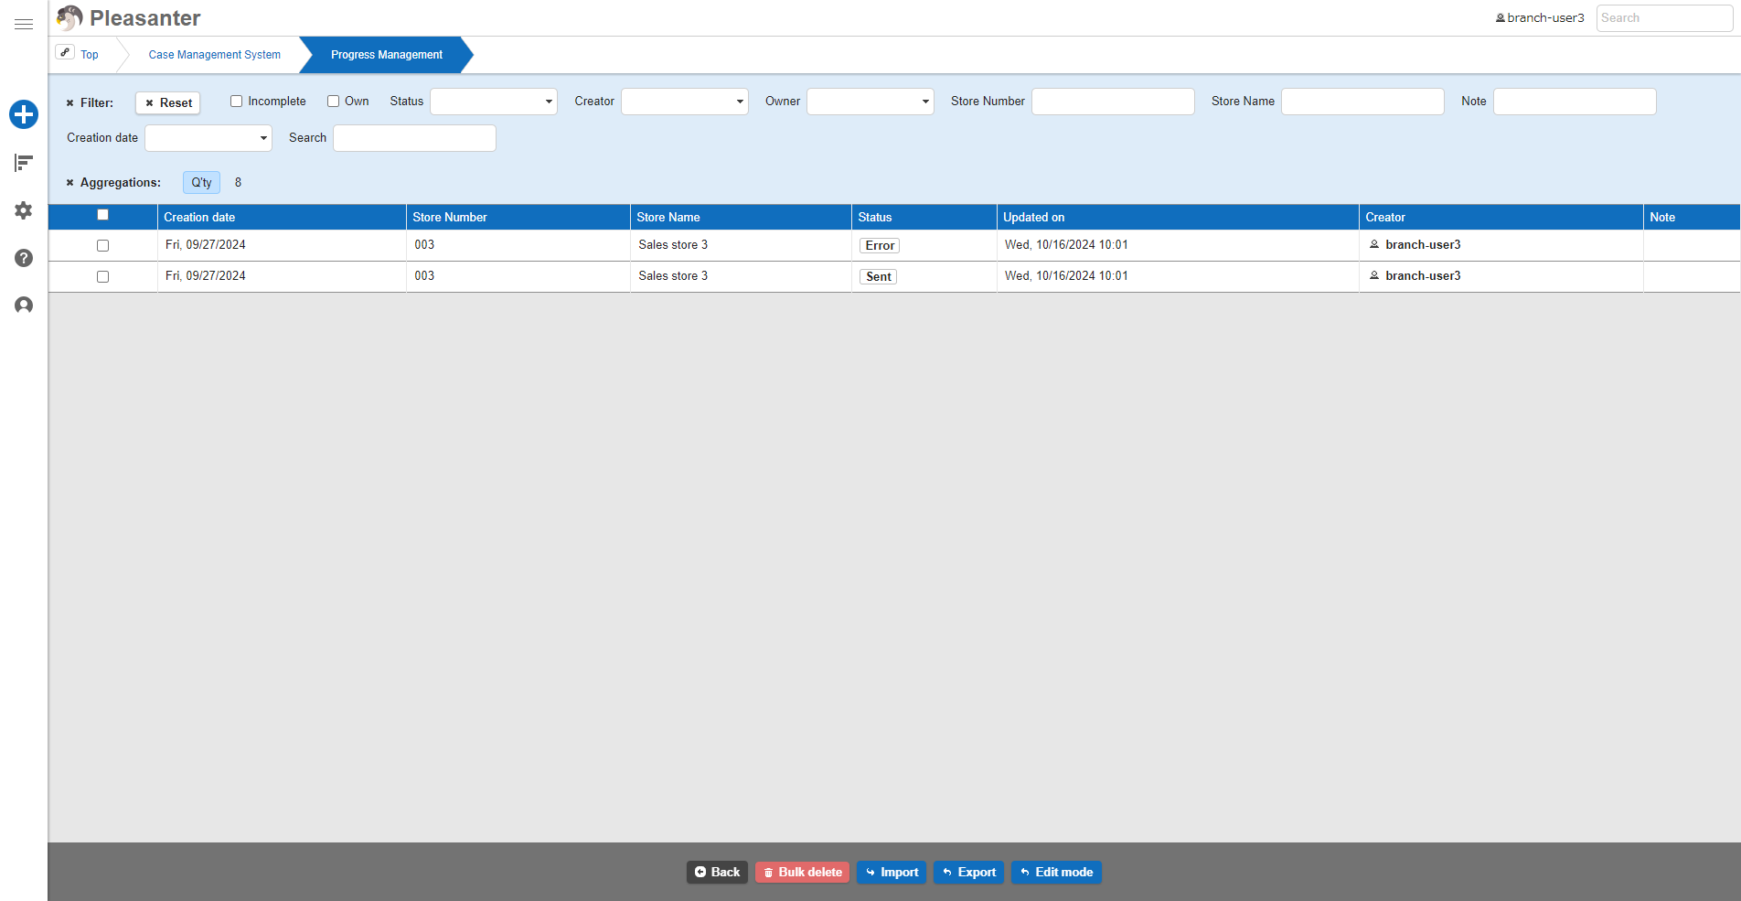This screenshot has width=1741, height=901.
Task: Go to Top breadcrumb
Action: coord(90,55)
